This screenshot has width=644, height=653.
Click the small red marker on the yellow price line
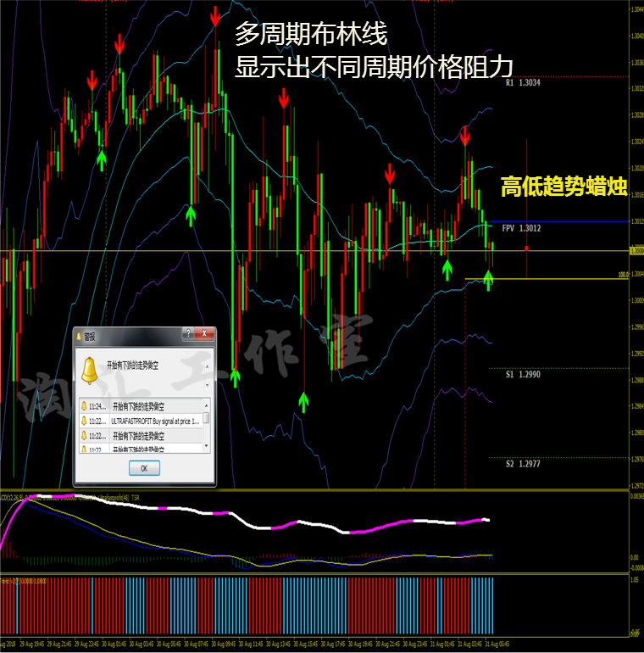527,248
